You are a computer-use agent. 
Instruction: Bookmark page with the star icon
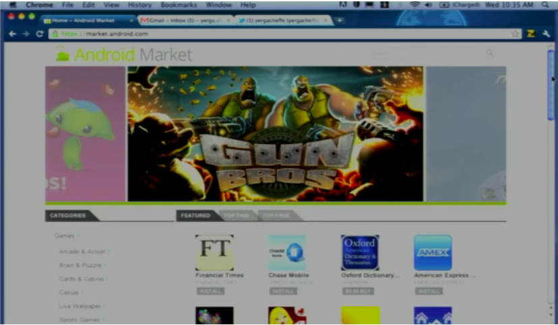(516, 34)
